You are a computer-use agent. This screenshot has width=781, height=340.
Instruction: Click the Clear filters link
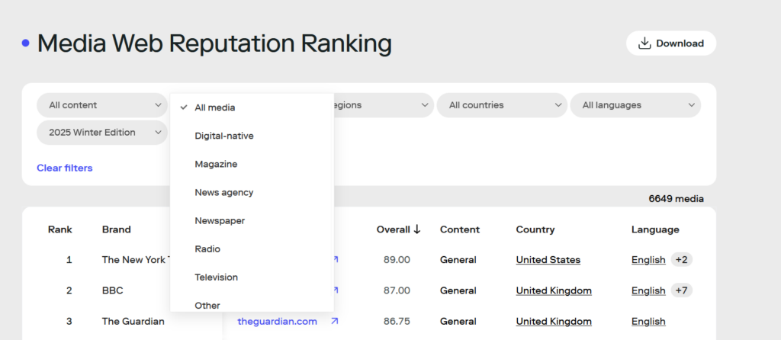pyautogui.click(x=65, y=168)
